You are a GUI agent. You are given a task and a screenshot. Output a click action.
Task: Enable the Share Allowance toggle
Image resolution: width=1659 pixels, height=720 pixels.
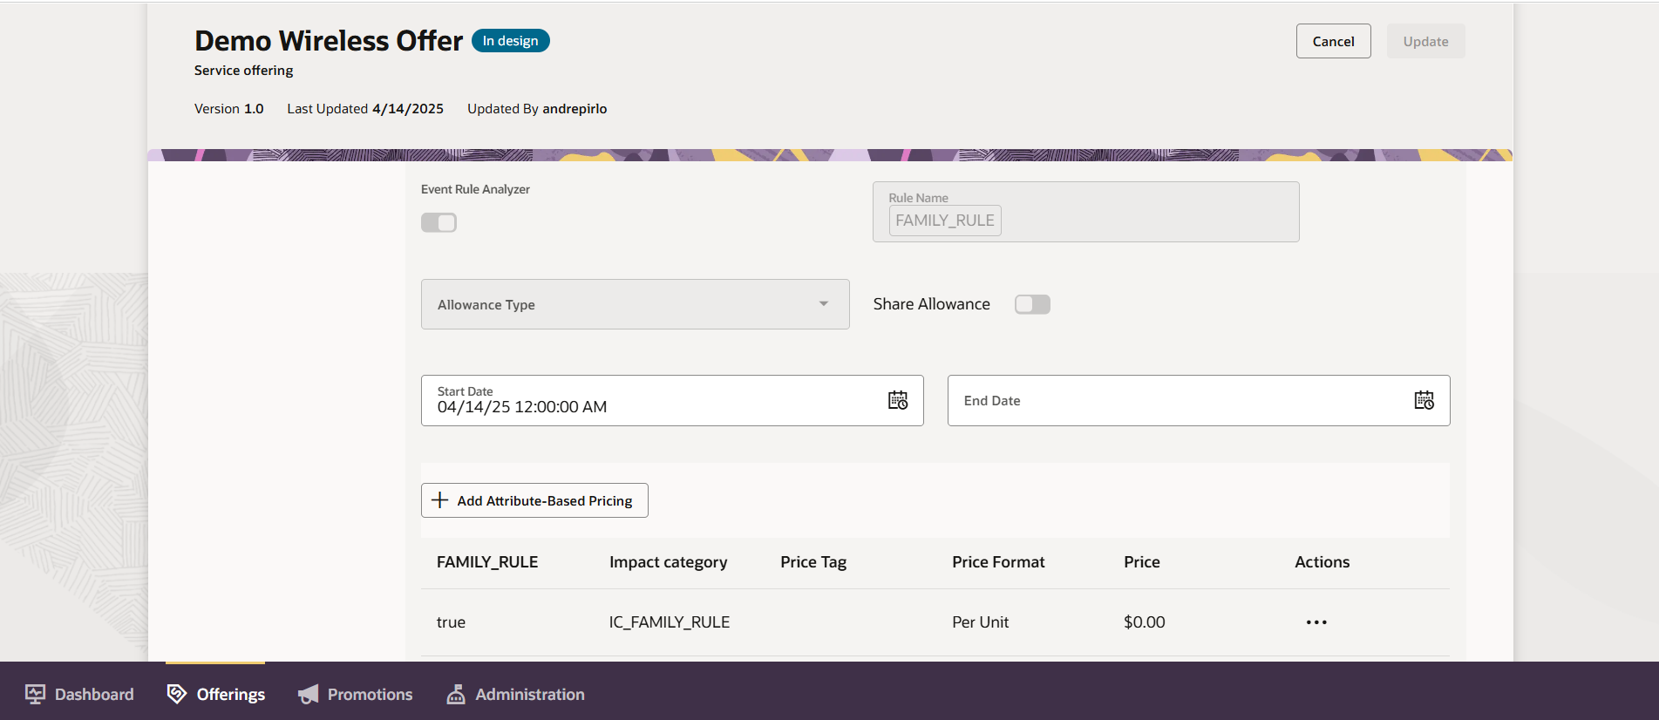click(x=1032, y=304)
